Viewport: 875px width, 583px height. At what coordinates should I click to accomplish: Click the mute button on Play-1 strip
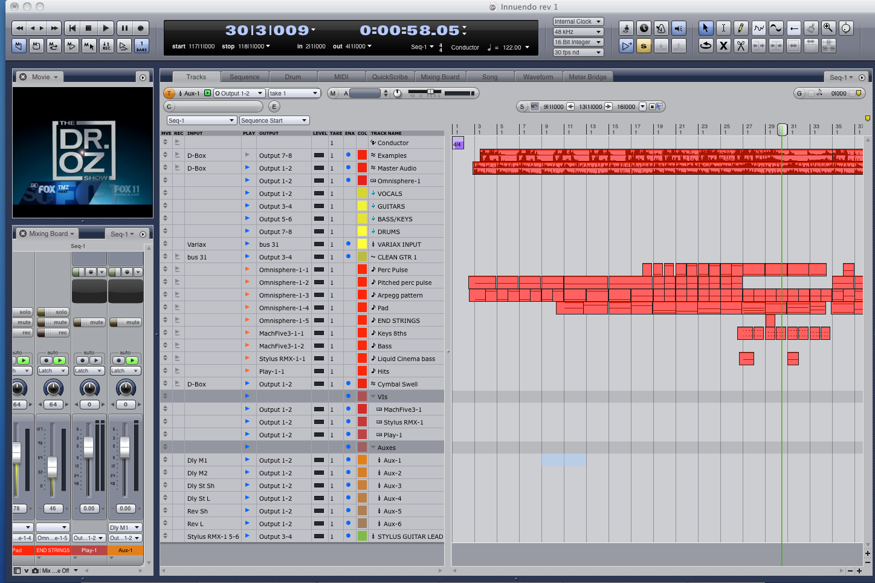pyautogui.click(x=89, y=322)
